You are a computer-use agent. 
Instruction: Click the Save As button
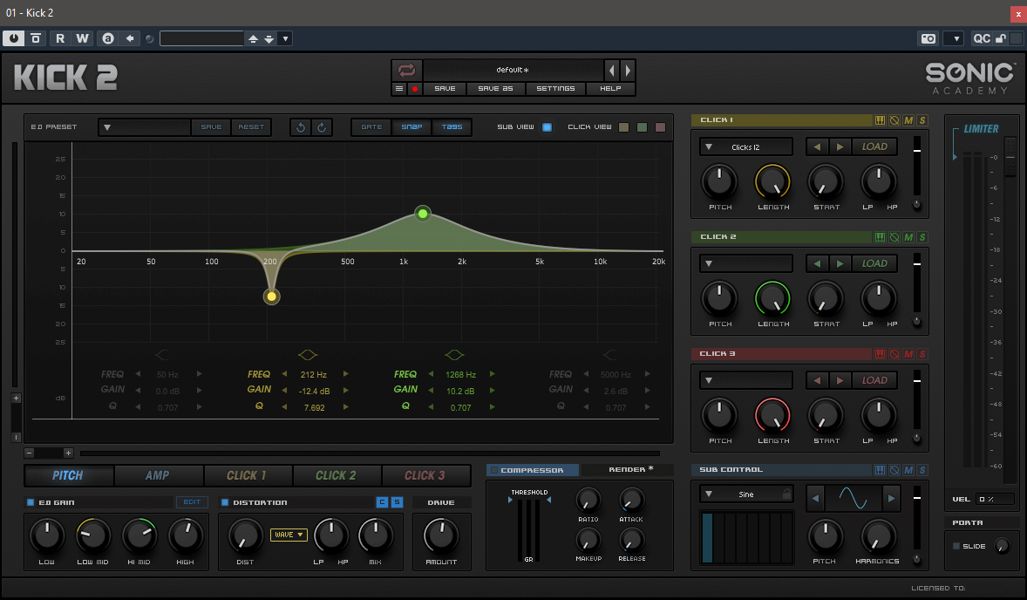tap(495, 89)
